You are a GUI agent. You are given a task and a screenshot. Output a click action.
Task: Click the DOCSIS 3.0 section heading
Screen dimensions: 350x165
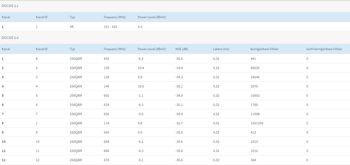(x=10, y=38)
